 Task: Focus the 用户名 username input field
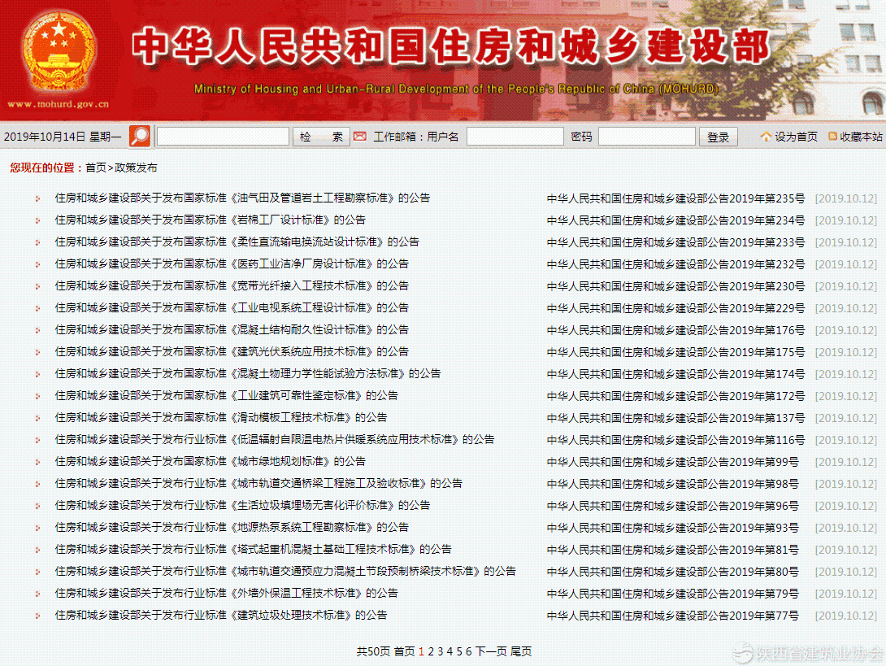[515, 137]
